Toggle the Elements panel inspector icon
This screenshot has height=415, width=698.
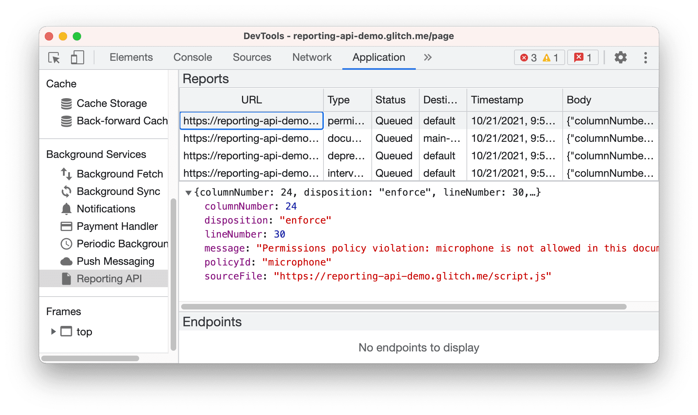pos(54,57)
